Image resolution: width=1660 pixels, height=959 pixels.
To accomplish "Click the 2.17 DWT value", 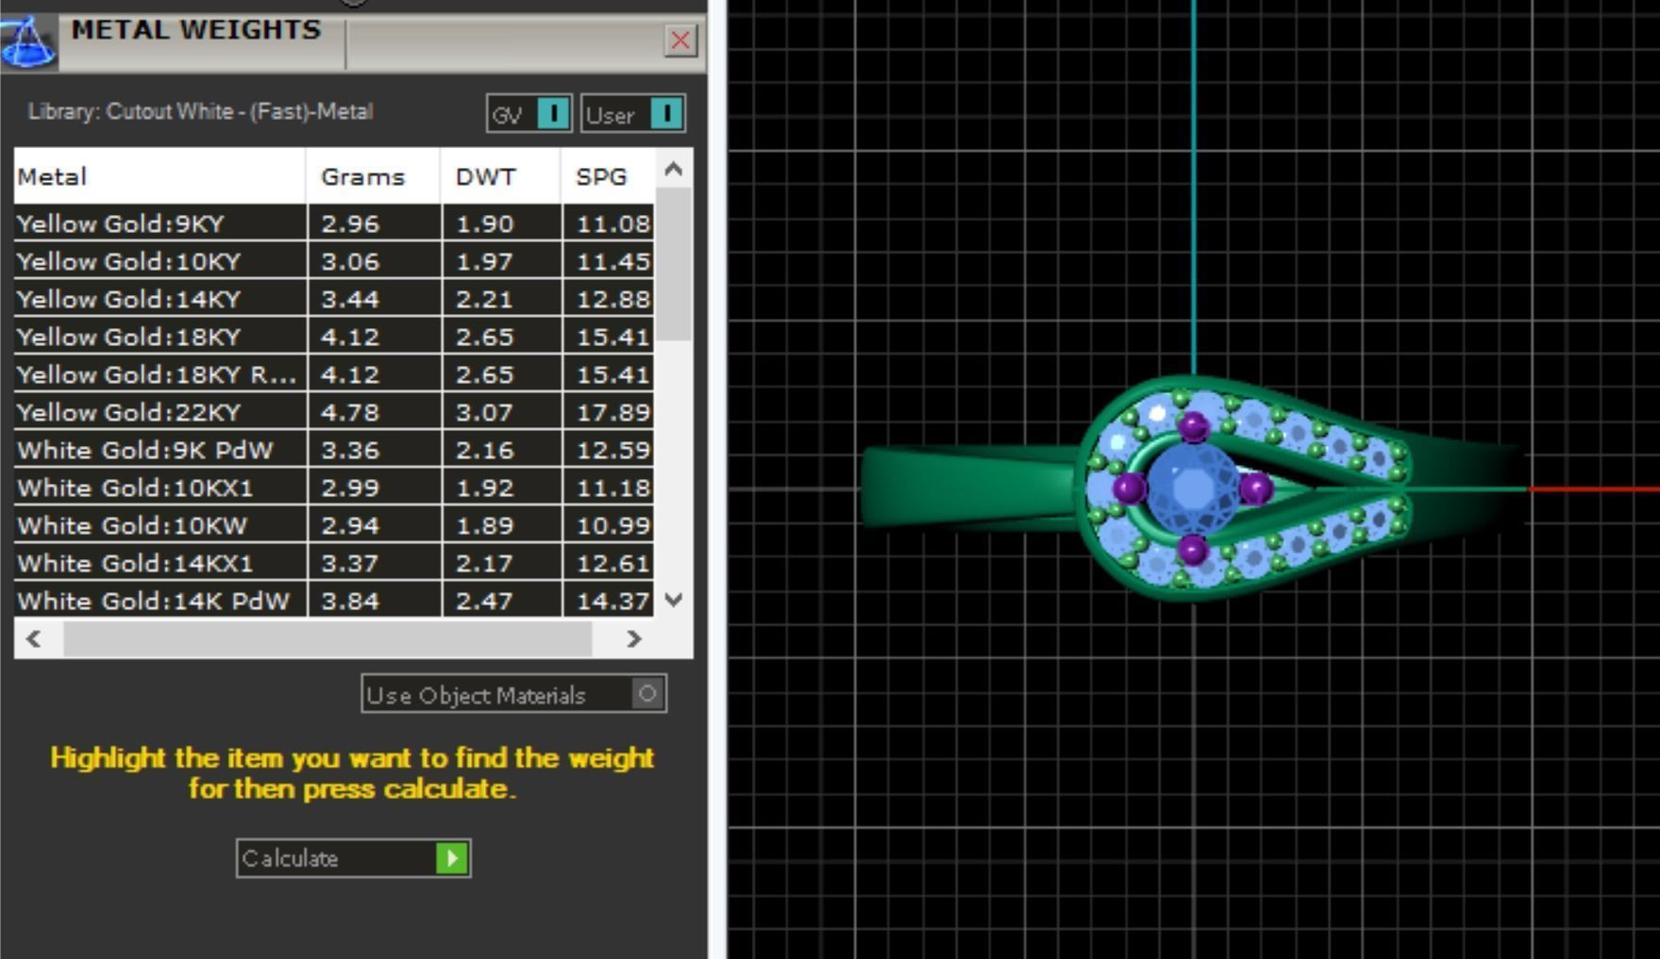I will coord(485,563).
